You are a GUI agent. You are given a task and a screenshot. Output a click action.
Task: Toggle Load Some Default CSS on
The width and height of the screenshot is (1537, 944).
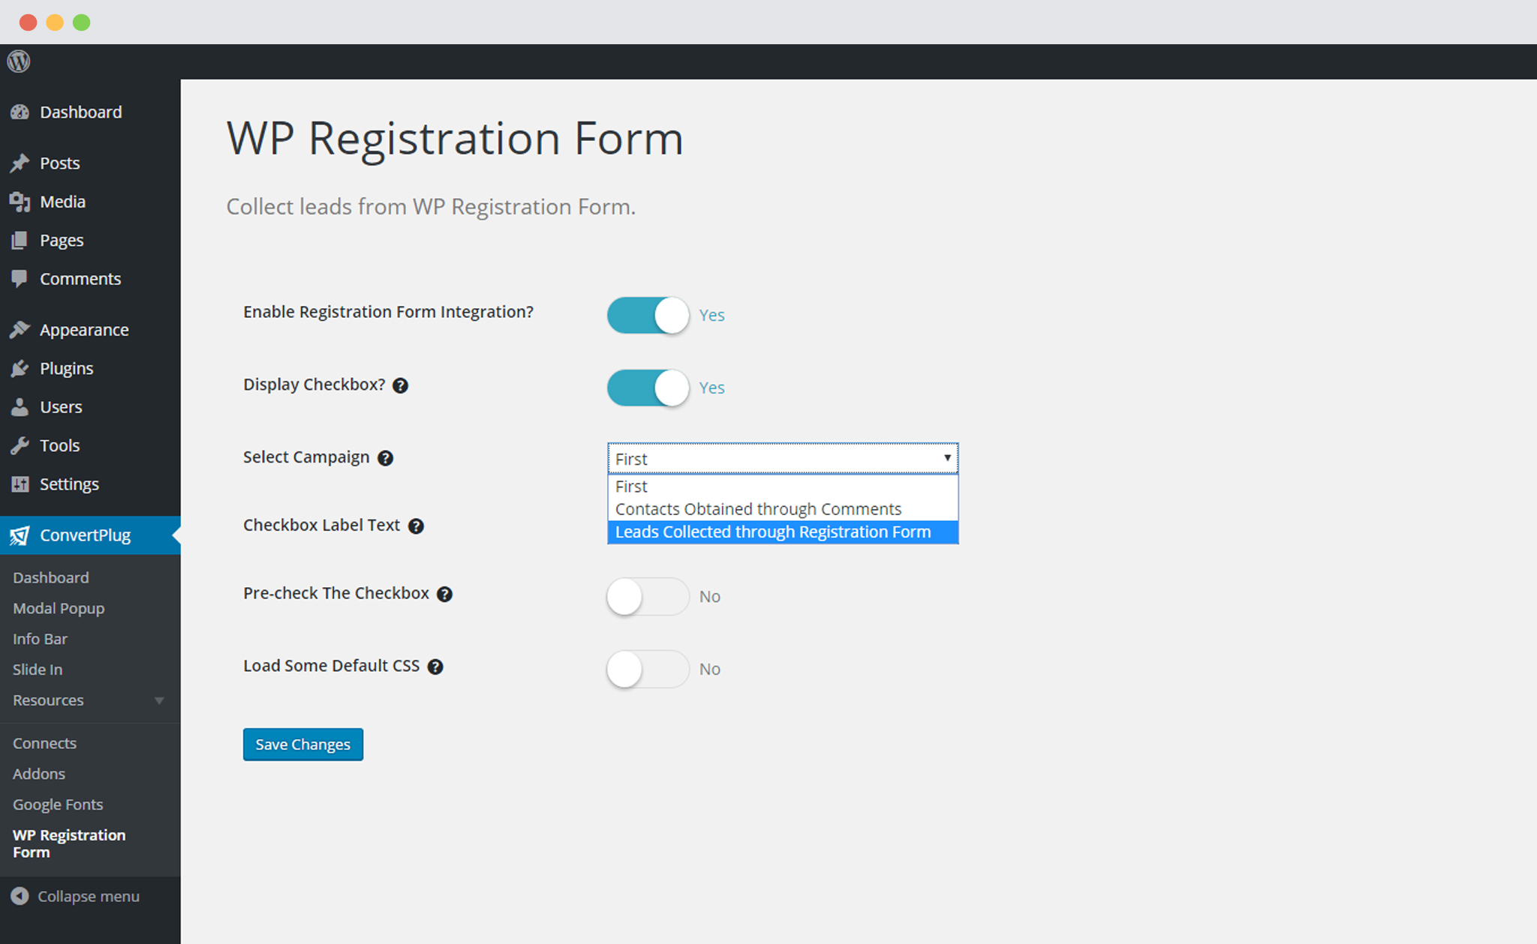tap(647, 667)
